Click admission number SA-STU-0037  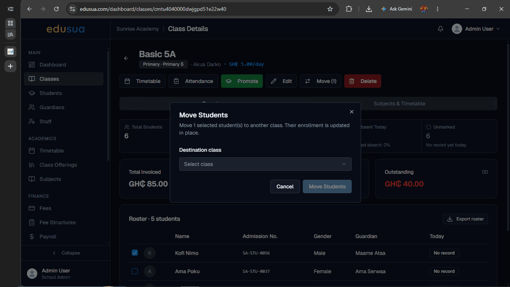256,271
